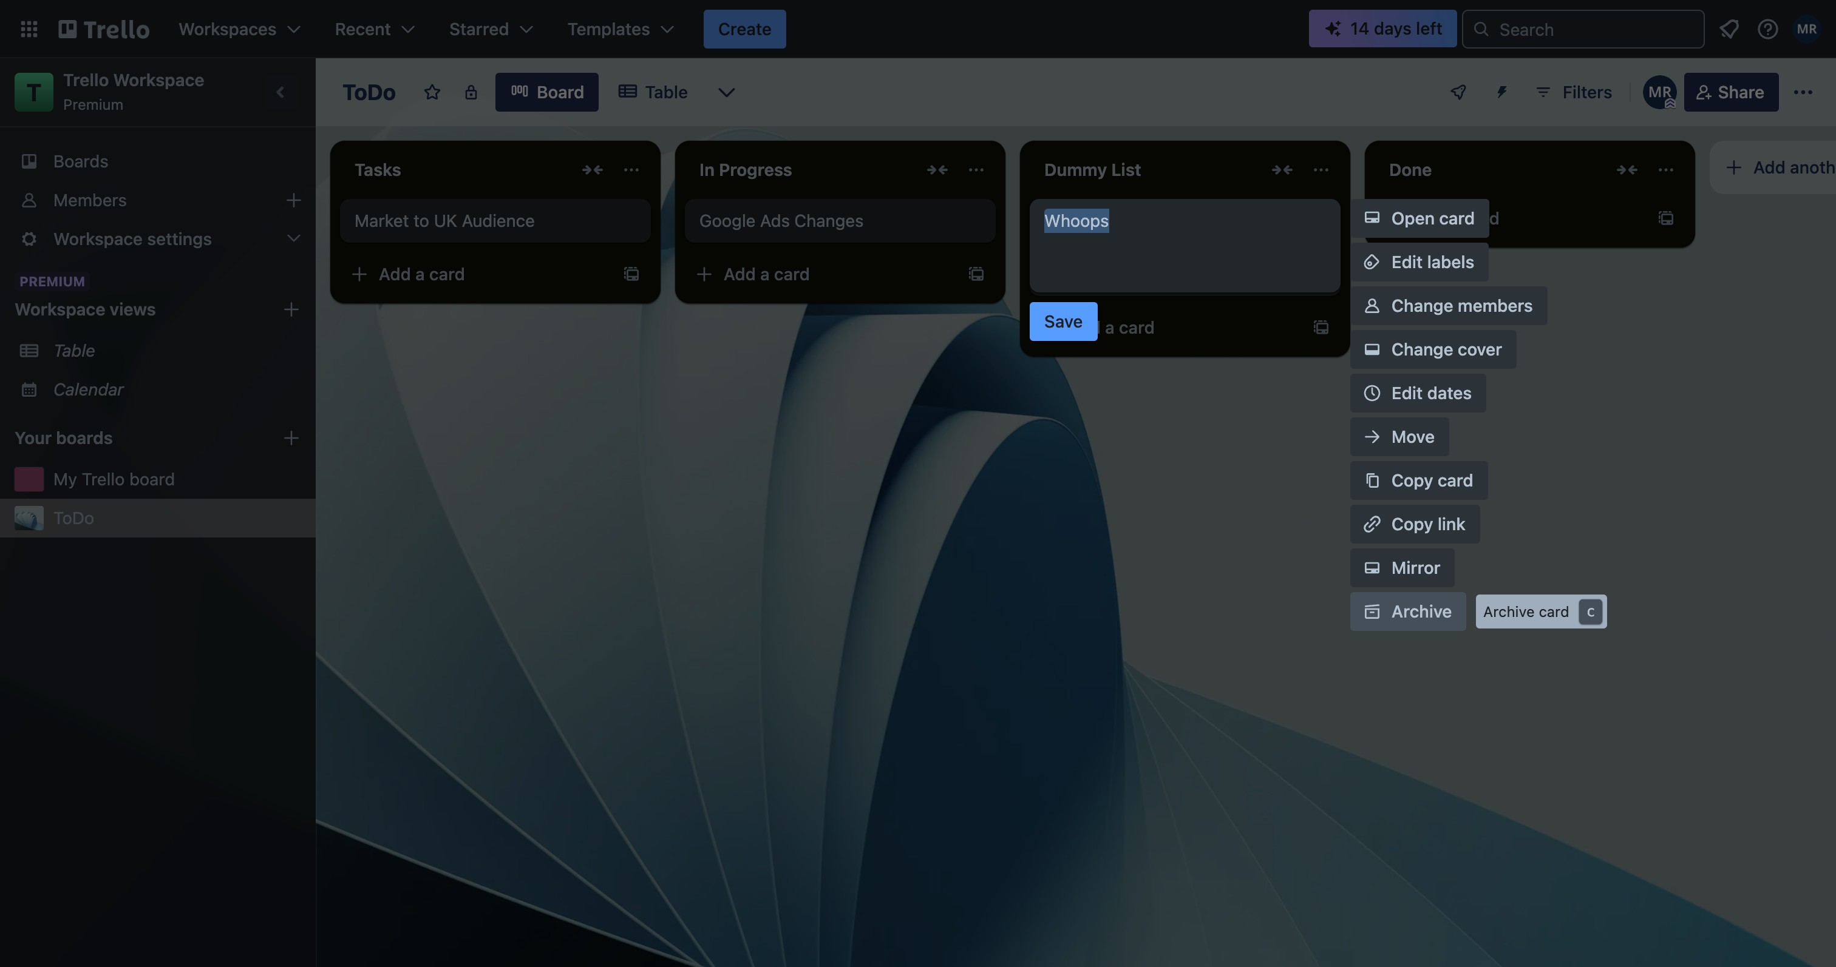Screen dimensions: 1836x967
Task: Save the edited card title
Action: tap(1063, 321)
